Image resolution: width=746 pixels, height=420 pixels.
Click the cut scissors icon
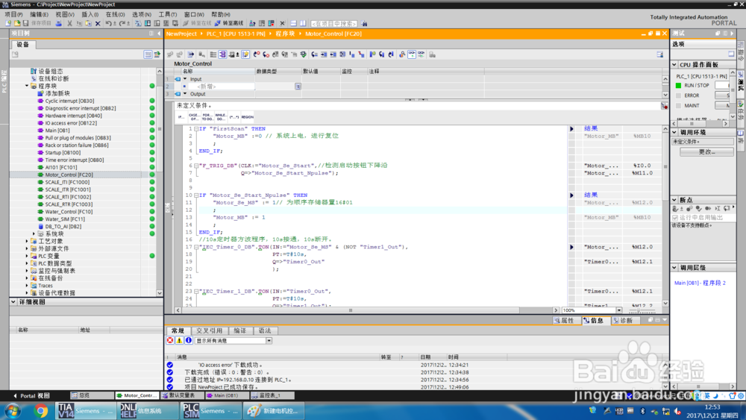click(x=70, y=23)
